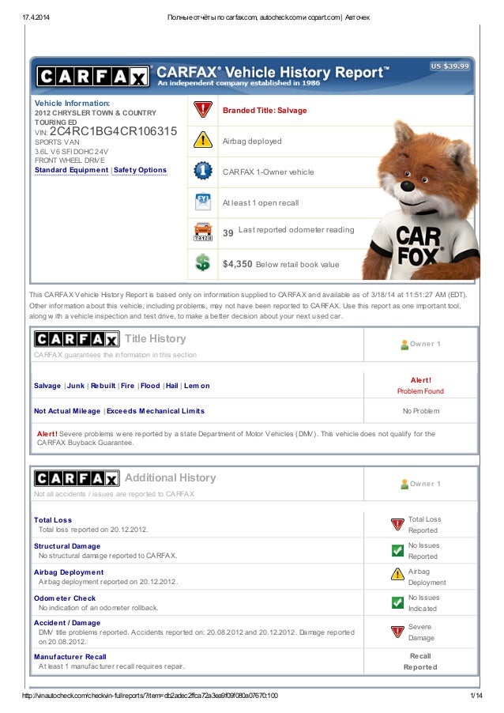Click yellow Airbag Deployment warning triangle
This screenshot has height=713, width=504.
[x=397, y=575]
